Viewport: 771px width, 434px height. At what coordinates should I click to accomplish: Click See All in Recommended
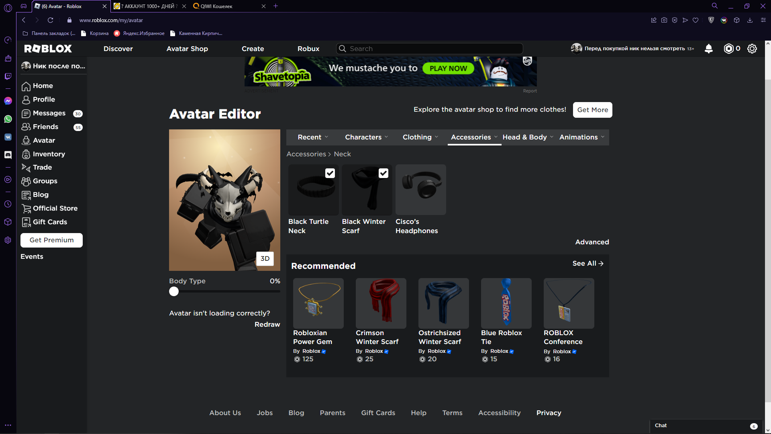pos(588,263)
